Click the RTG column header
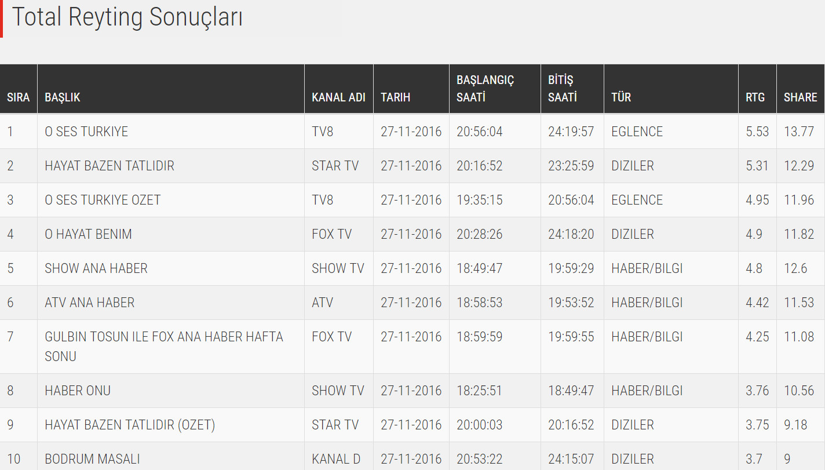 pyautogui.click(x=755, y=97)
